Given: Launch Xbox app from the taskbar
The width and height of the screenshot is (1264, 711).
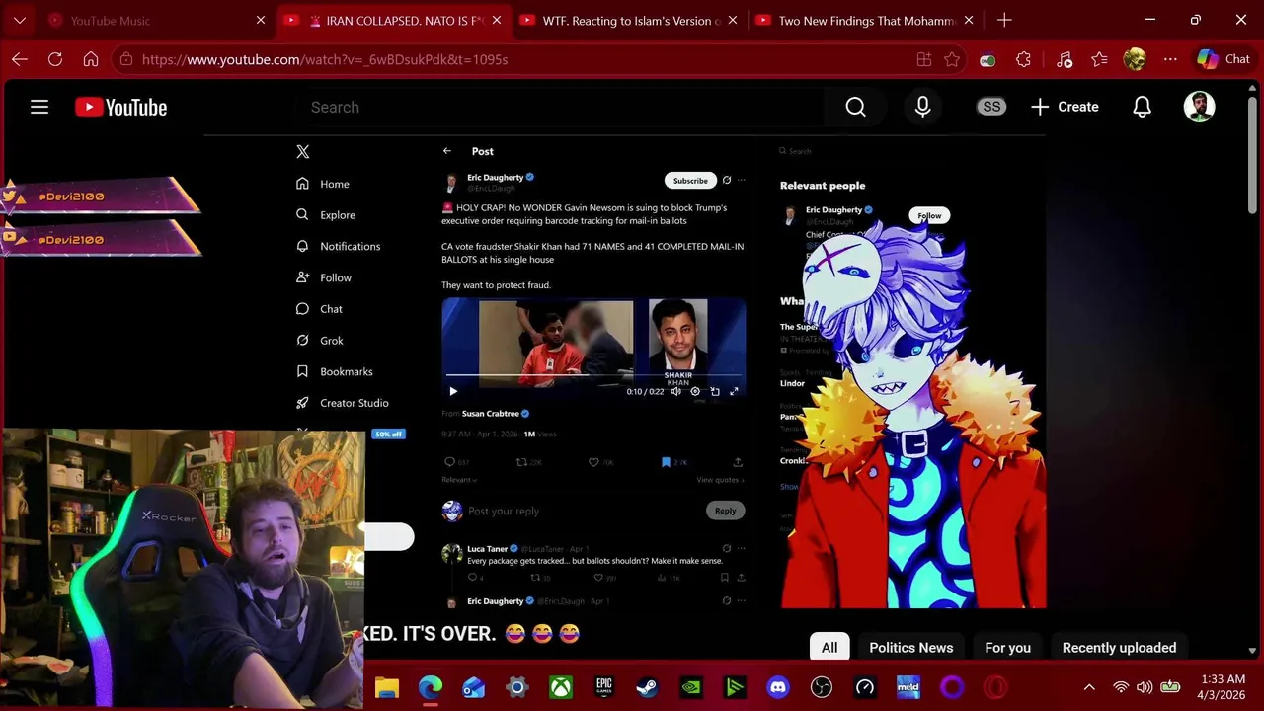Looking at the screenshot, I should coord(560,687).
